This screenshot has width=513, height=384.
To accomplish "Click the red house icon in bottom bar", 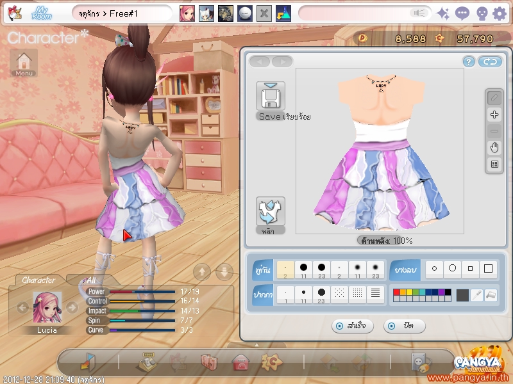I will click(x=240, y=362).
